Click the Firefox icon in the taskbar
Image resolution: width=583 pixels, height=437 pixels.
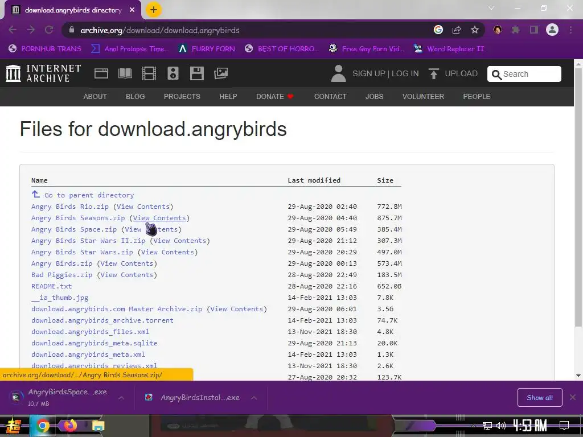(x=70, y=426)
